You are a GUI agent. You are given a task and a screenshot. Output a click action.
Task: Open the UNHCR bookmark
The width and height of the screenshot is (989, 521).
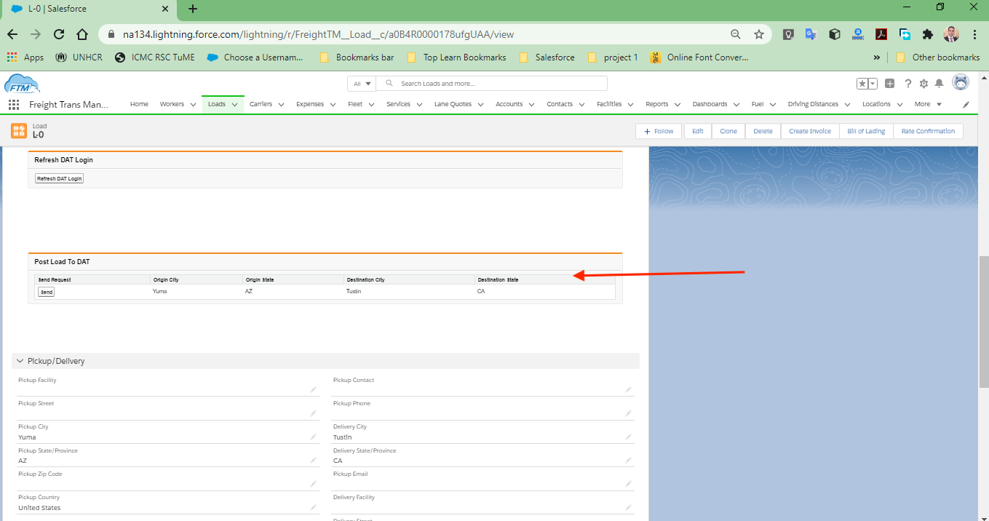[x=80, y=57]
